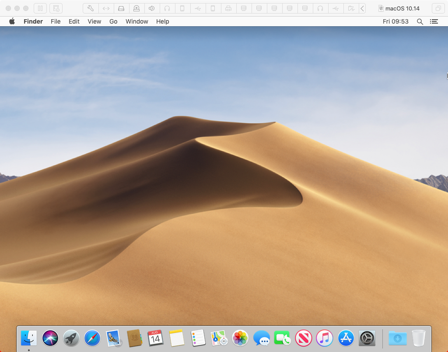Open the Downloads stack in the Dock

click(398, 338)
